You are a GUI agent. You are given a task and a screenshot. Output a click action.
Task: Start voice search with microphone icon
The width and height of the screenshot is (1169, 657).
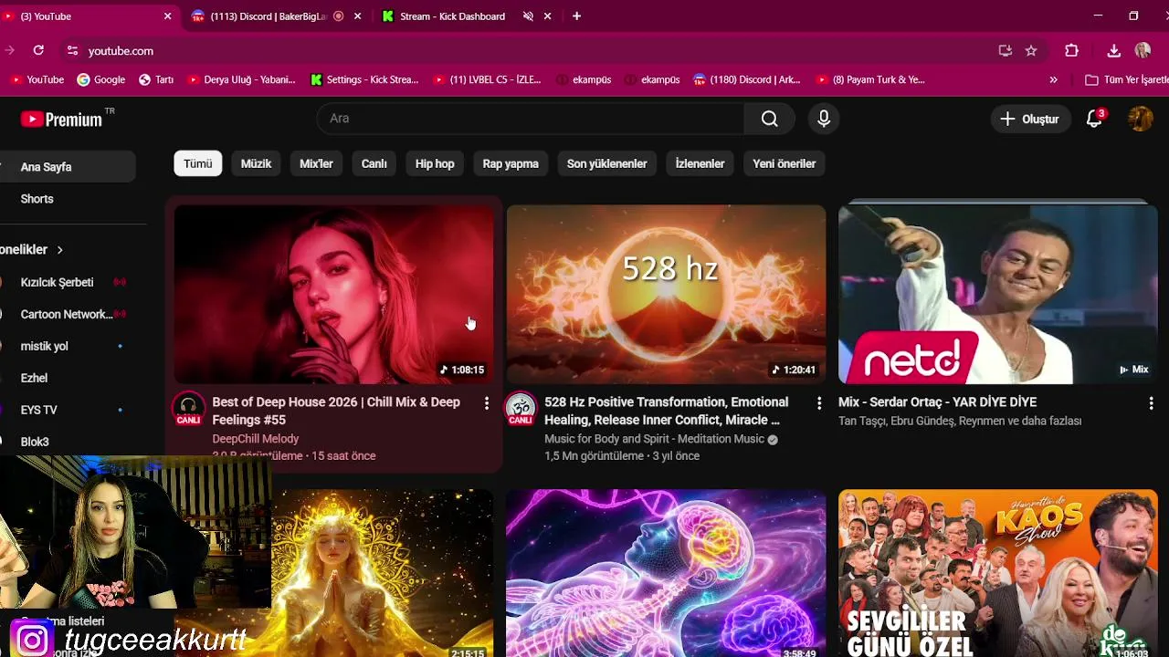pos(824,119)
